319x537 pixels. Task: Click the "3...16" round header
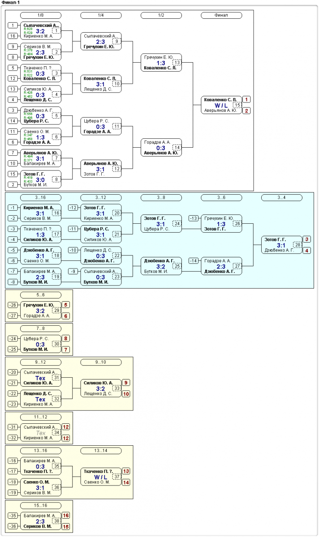41,197
